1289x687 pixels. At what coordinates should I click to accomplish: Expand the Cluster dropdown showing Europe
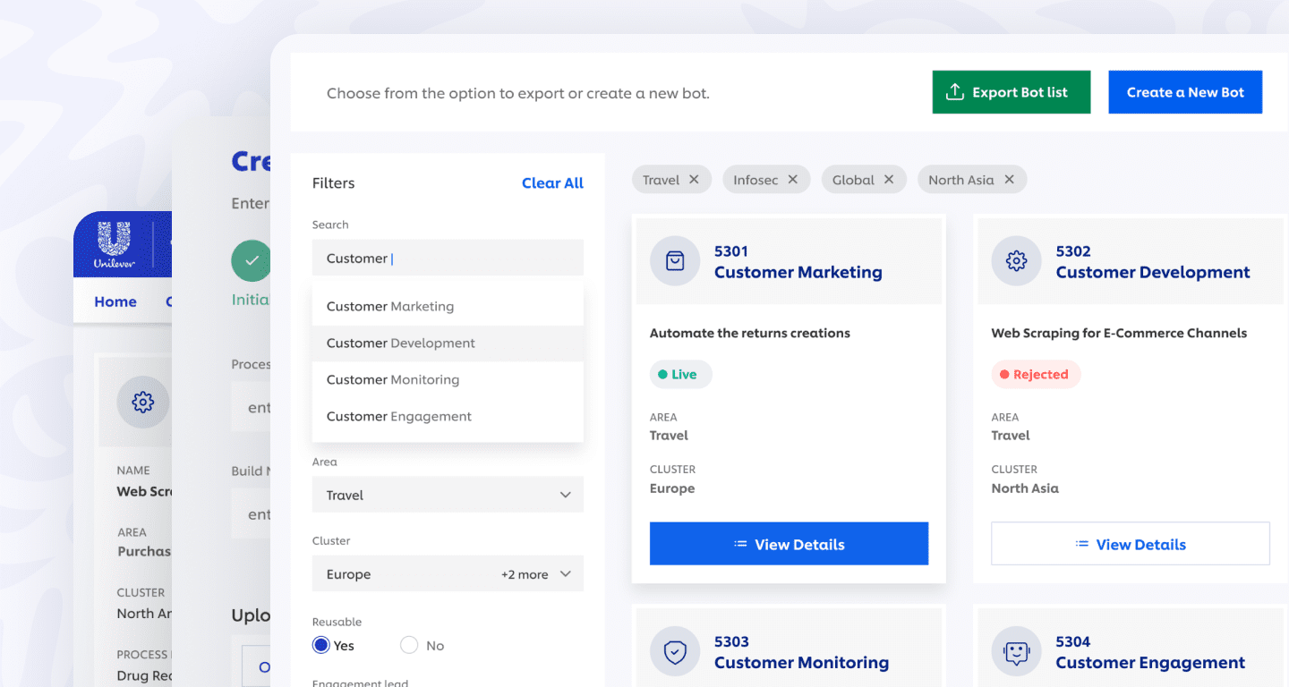[448, 574]
